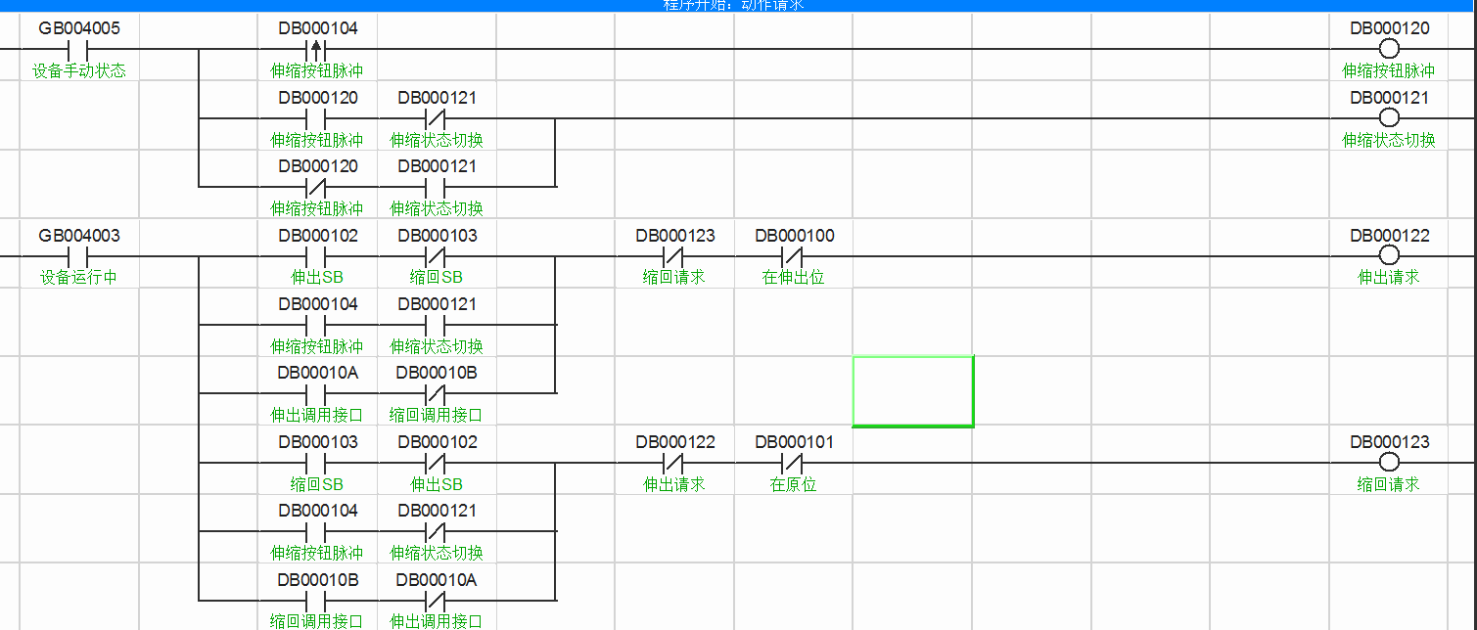
Task: Select the DB000100 在伸出位 contact
Action: (793, 257)
